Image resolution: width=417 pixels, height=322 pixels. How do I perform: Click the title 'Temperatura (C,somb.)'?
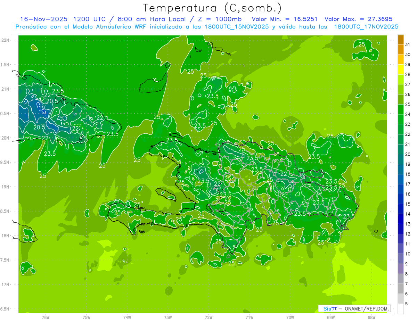click(212, 8)
